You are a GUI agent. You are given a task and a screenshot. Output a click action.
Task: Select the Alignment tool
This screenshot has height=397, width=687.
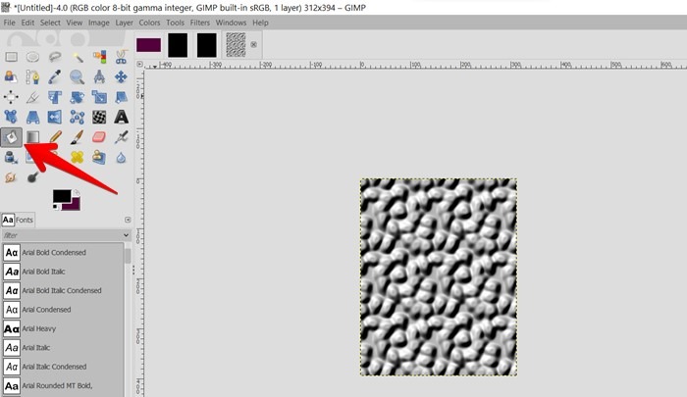(11, 97)
